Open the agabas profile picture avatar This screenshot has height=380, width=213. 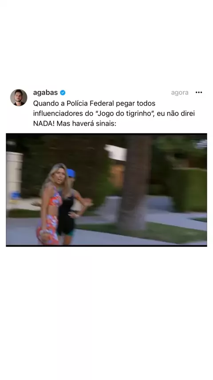pos(19,97)
